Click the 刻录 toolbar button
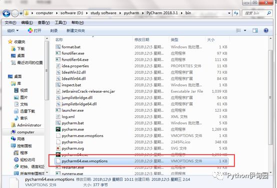This screenshot has height=188, width=277. 54,30
